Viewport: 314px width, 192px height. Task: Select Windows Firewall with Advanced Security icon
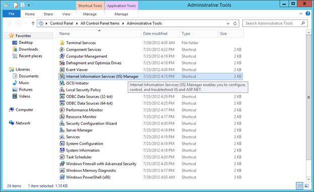pyautogui.click(x=62, y=163)
